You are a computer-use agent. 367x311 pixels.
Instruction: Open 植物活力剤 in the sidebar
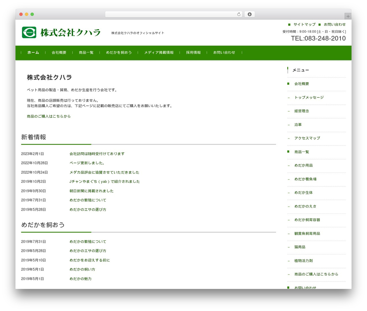click(304, 261)
